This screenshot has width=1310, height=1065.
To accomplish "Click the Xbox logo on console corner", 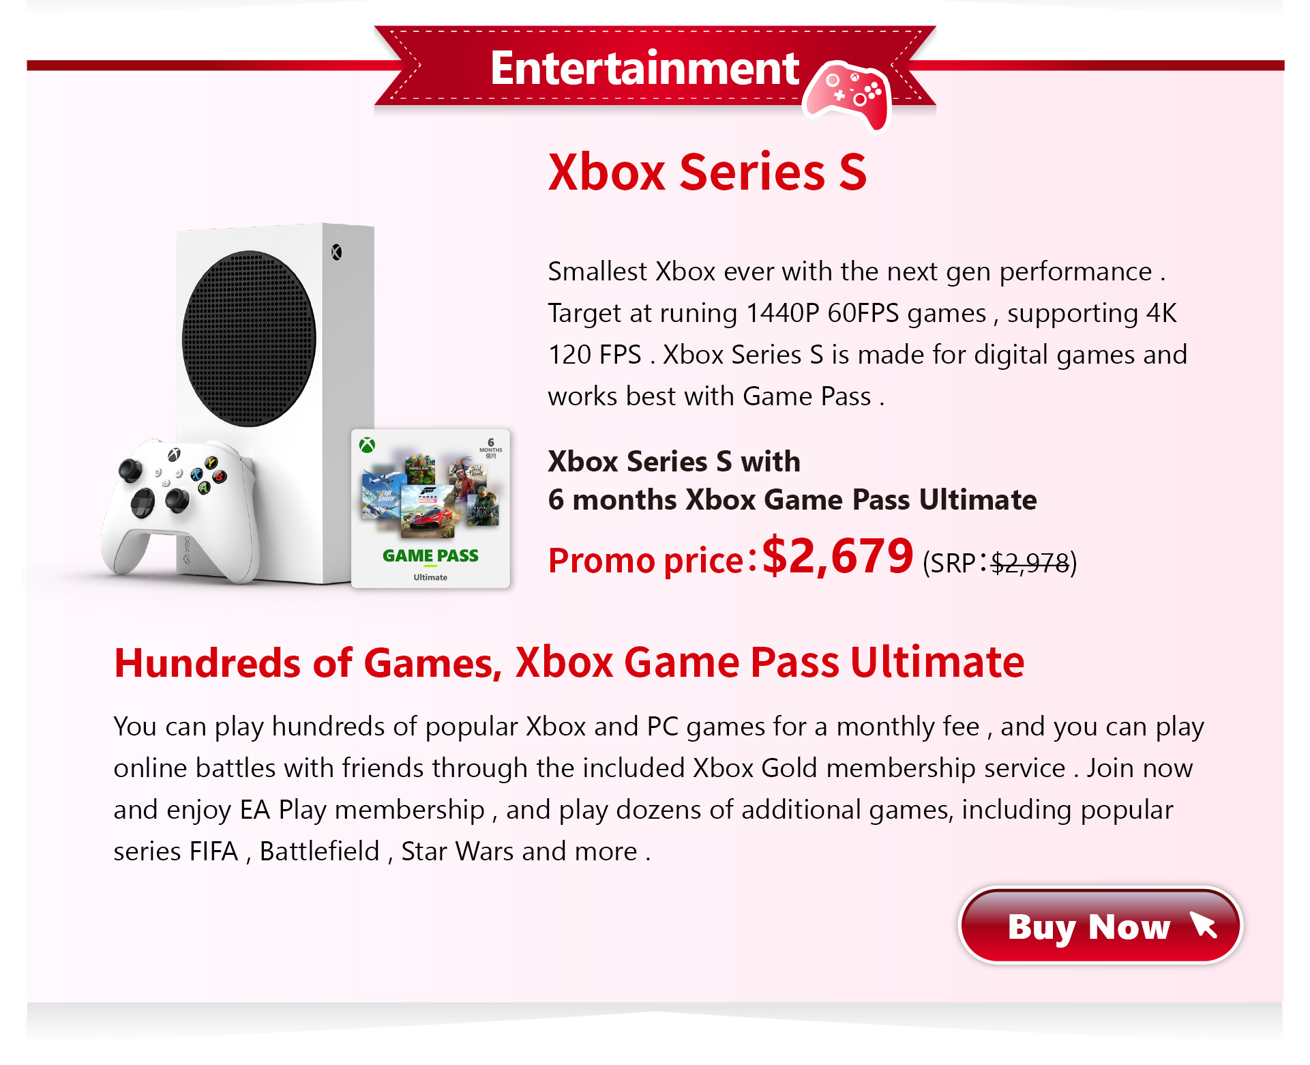I will (336, 252).
